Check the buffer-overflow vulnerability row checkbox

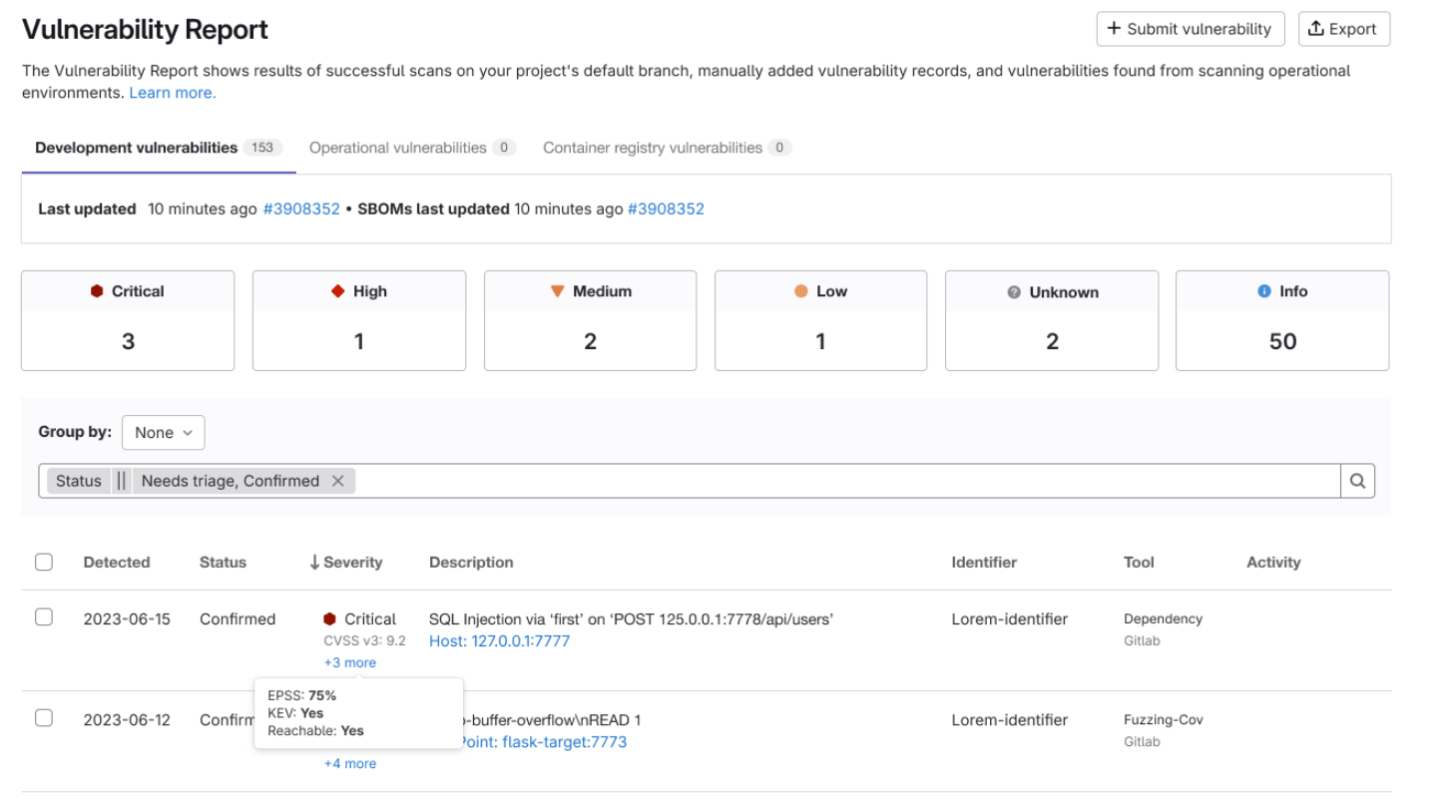pos(44,717)
